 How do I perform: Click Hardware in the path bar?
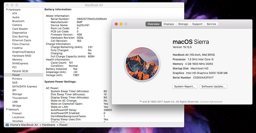tap(49, 125)
